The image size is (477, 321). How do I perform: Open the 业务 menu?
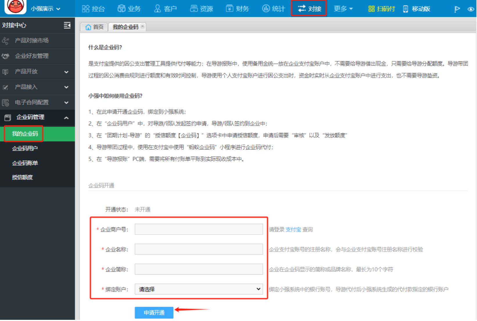click(129, 9)
